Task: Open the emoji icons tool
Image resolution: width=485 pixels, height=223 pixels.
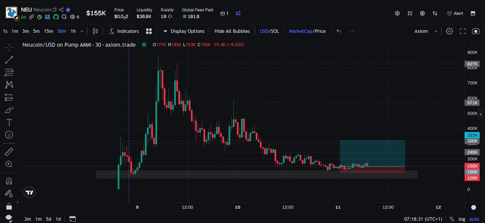Action: point(9,134)
